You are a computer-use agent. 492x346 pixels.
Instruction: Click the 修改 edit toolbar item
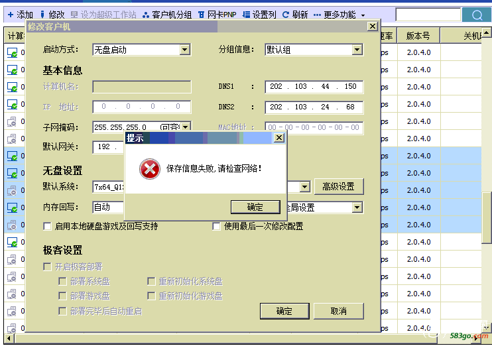click(x=52, y=15)
